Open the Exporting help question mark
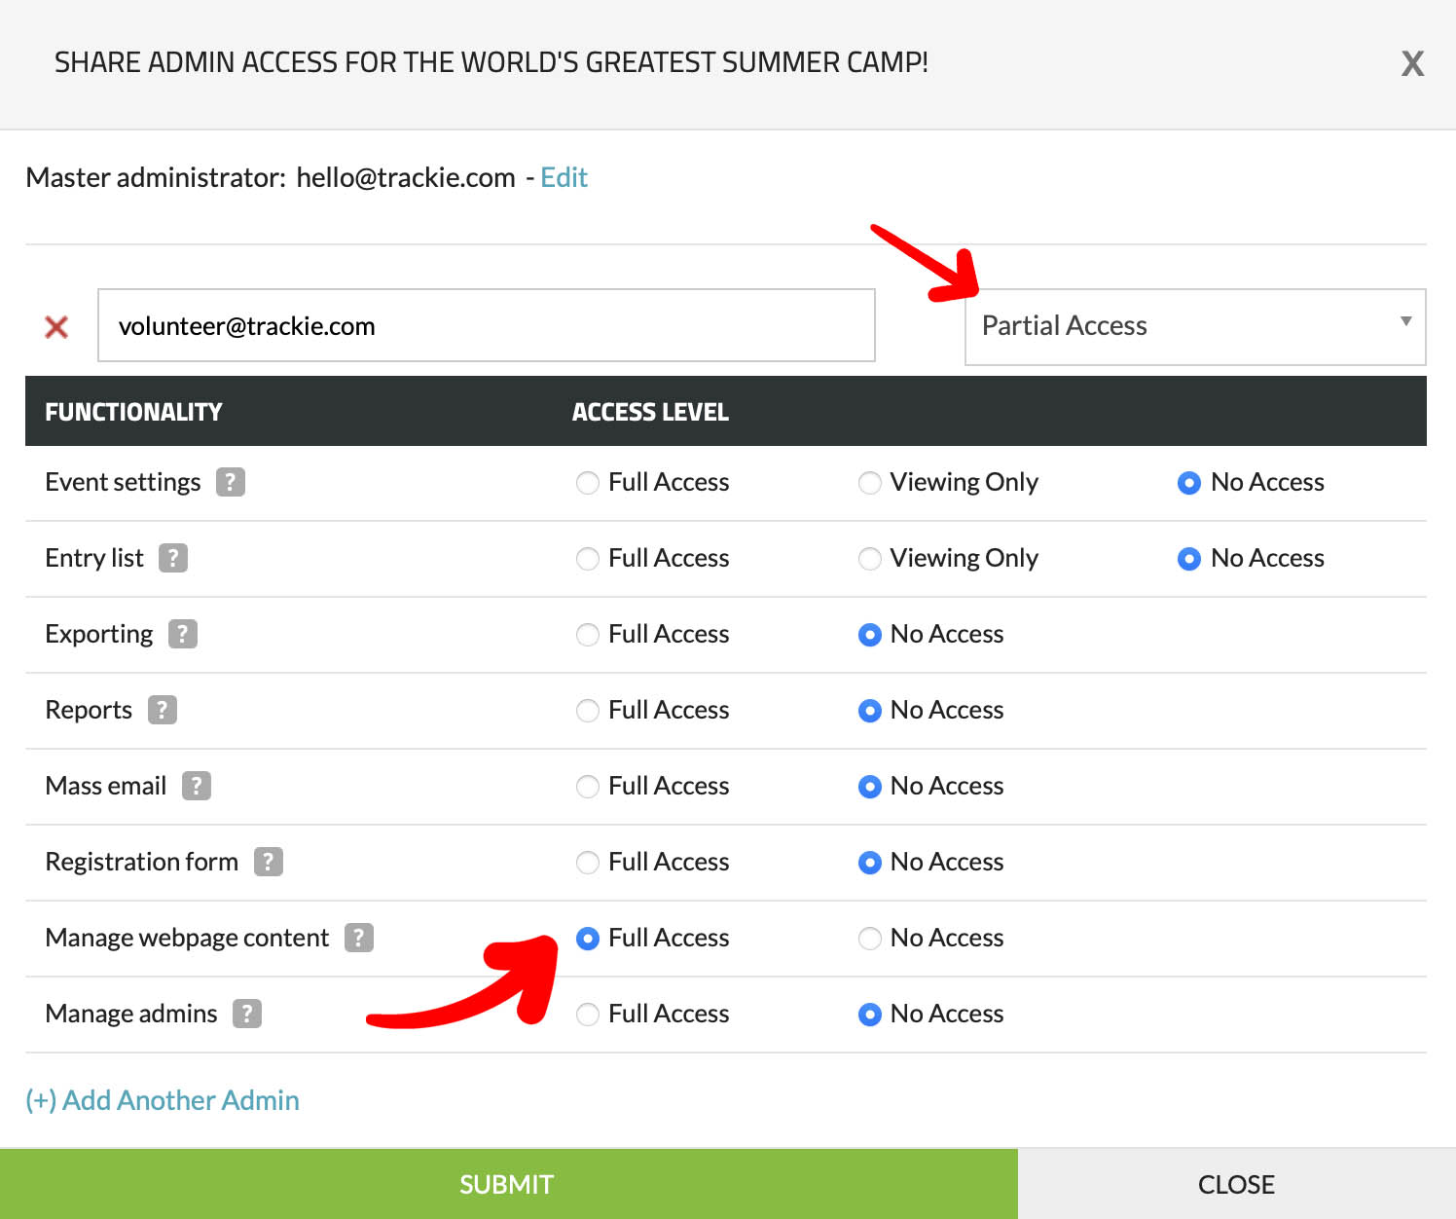1456x1219 pixels. pyautogui.click(x=183, y=634)
